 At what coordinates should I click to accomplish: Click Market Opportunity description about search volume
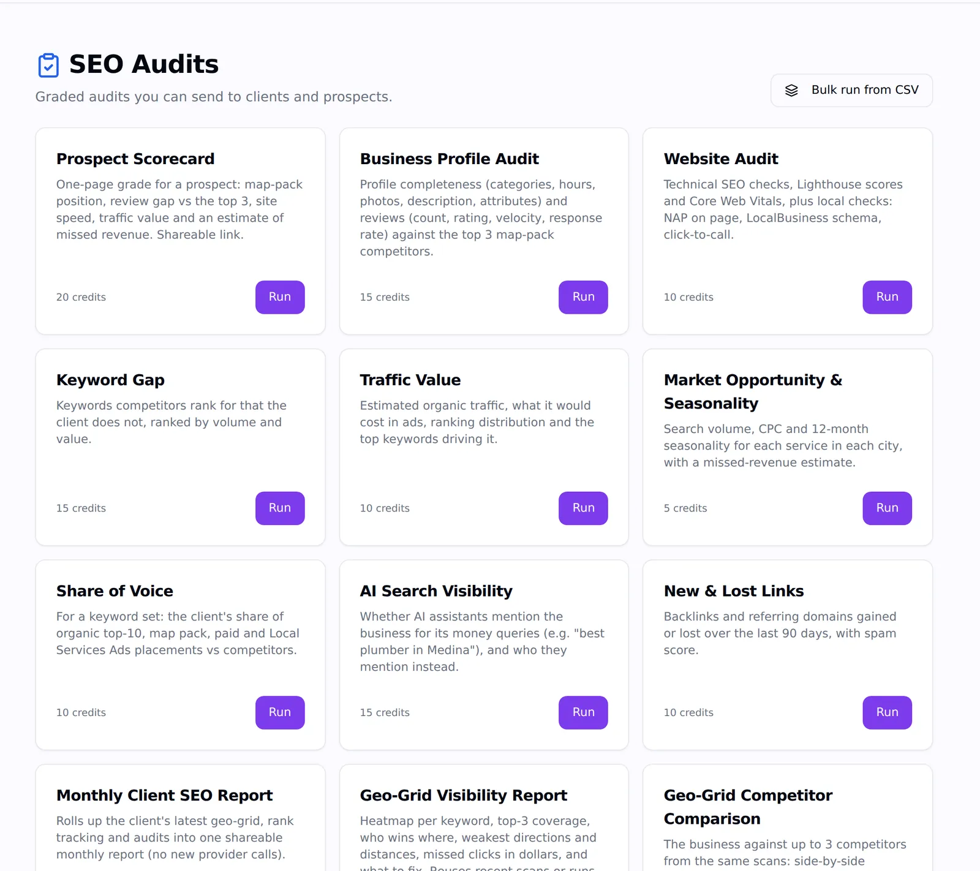pyautogui.click(x=783, y=445)
